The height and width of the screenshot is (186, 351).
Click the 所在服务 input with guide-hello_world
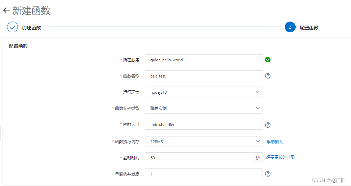coord(204,60)
